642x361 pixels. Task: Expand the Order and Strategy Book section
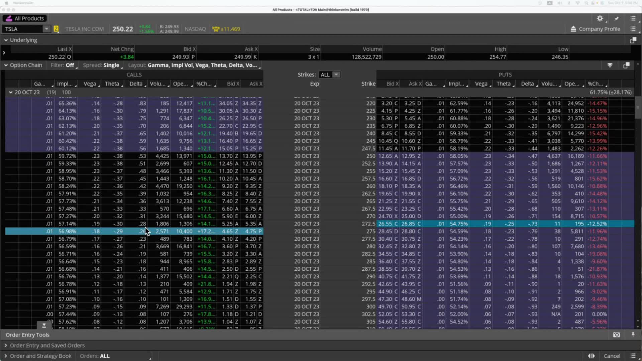6,356
